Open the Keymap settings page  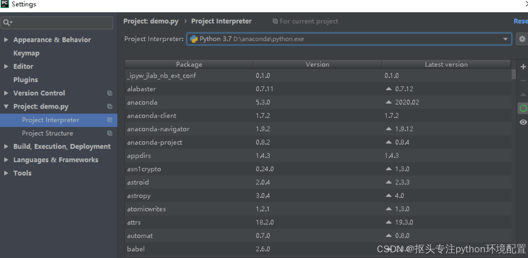pos(26,53)
